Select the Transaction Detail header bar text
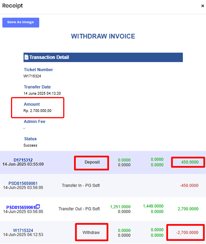 click(49, 57)
